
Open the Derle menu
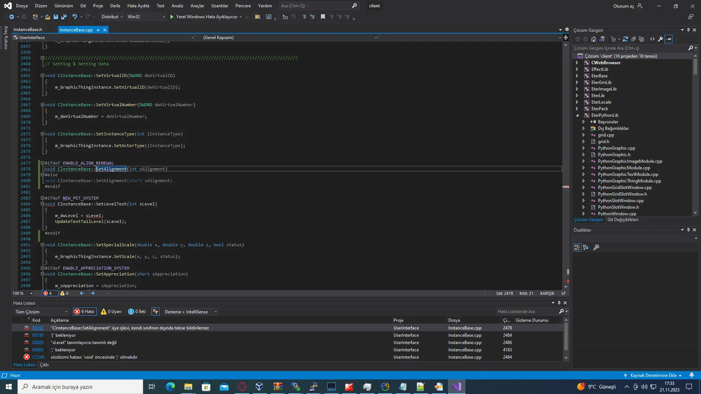(x=115, y=6)
